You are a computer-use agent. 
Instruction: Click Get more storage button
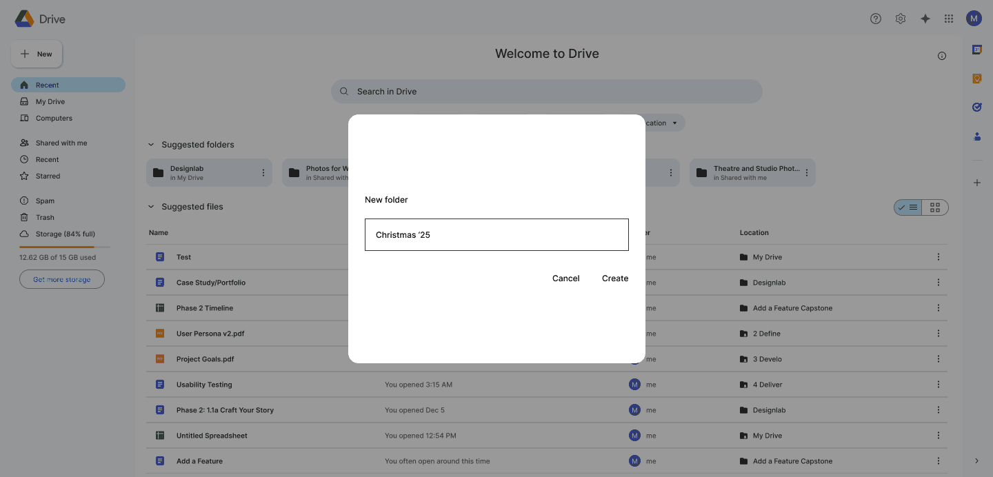coord(62,279)
